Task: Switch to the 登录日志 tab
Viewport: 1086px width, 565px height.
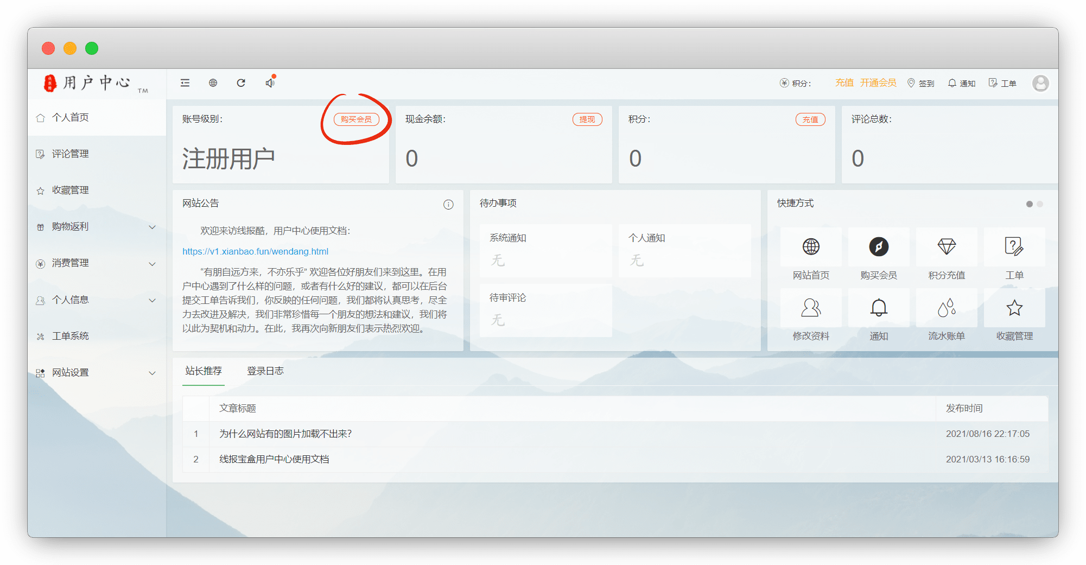Action: (x=265, y=371)
